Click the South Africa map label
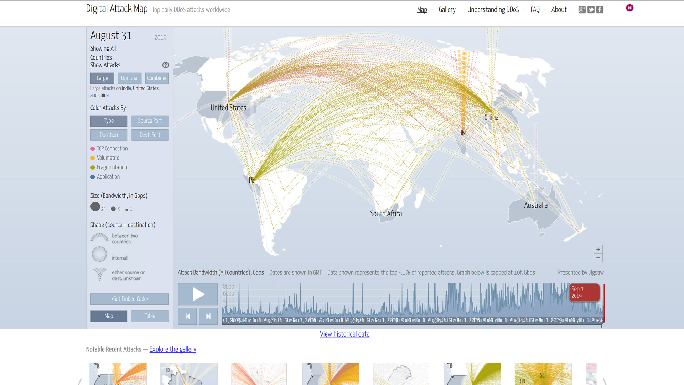This screenshot has width=684, height=385. [386, 214]
